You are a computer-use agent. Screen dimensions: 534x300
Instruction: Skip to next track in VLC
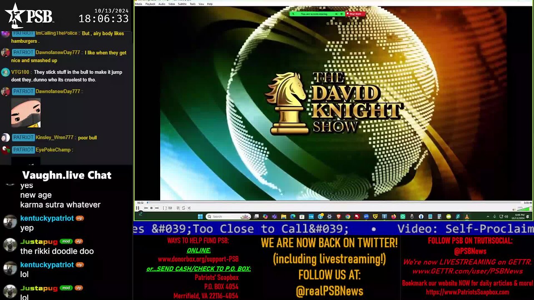coord(157,208)
